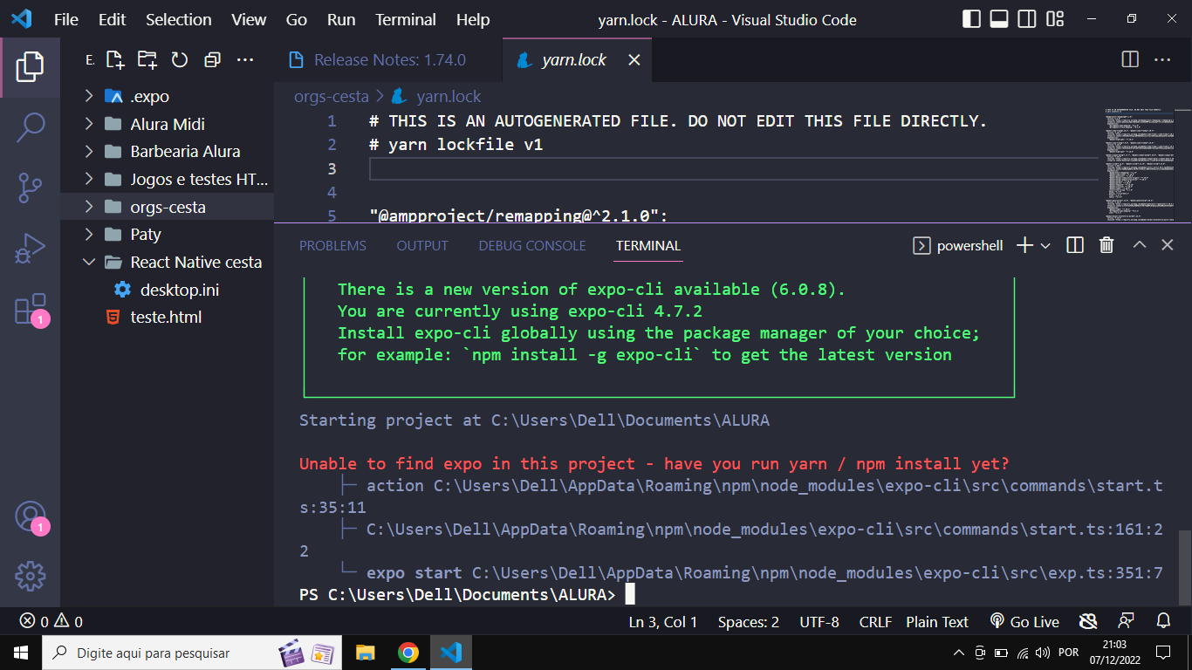Image resolution: width=1192 pixels, height=670 pixels.
Task: Change end of line sequence CRLF
Action: (x=875, y=622)
